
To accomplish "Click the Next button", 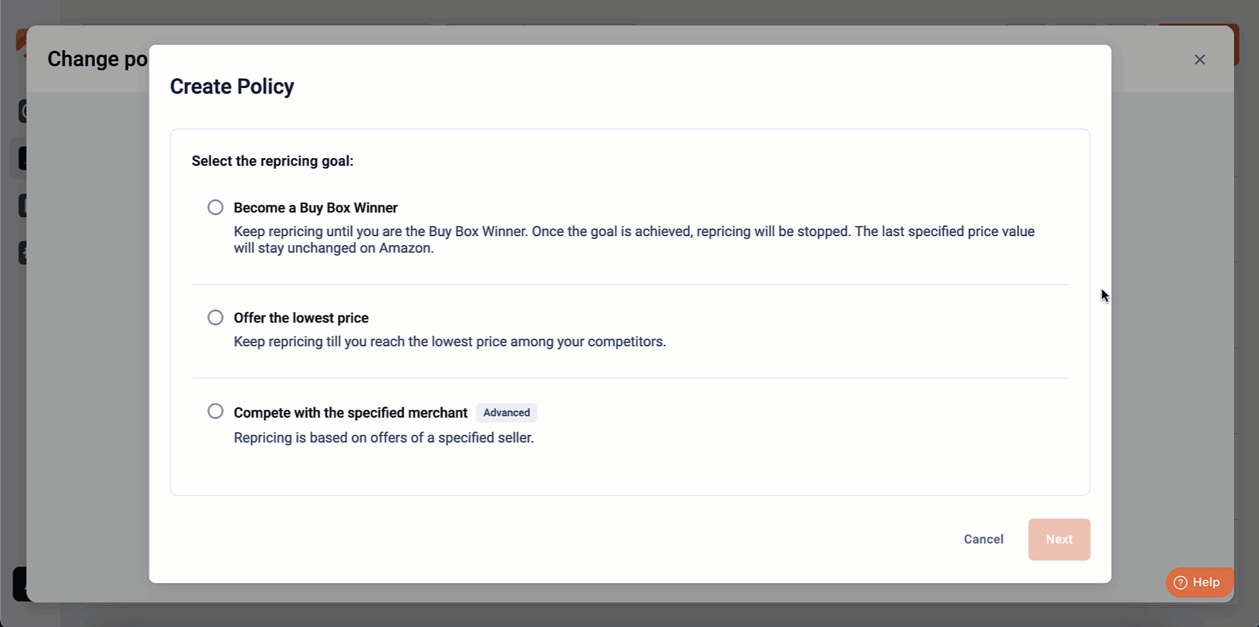I will pos(1059,539).
